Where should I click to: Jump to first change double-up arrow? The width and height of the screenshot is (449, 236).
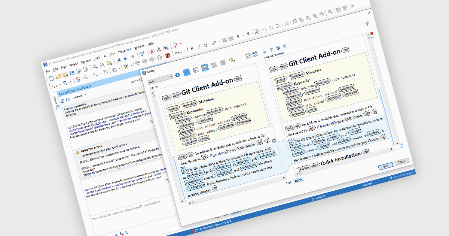(285, 46)
